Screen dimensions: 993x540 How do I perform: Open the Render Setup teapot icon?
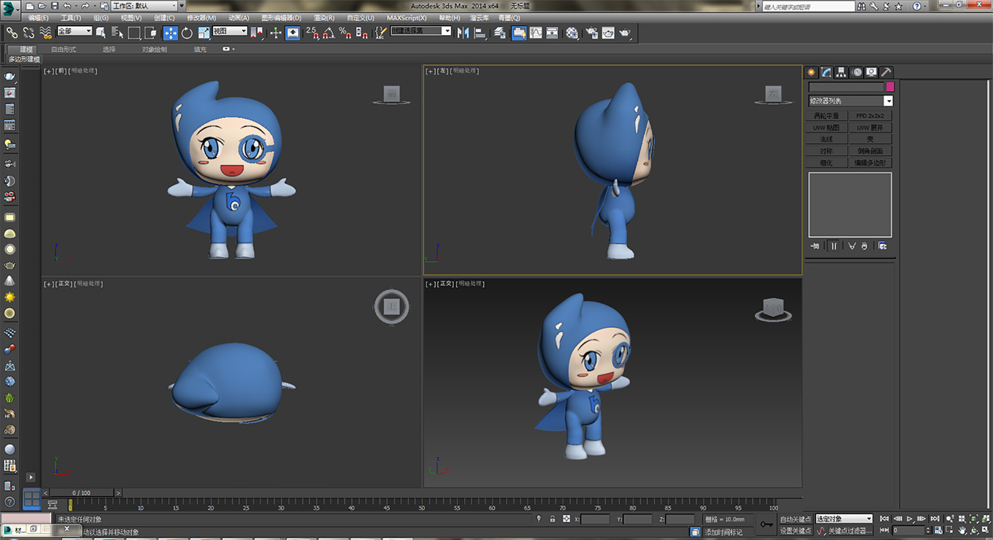pyautogui.click(x=592, y=33)
